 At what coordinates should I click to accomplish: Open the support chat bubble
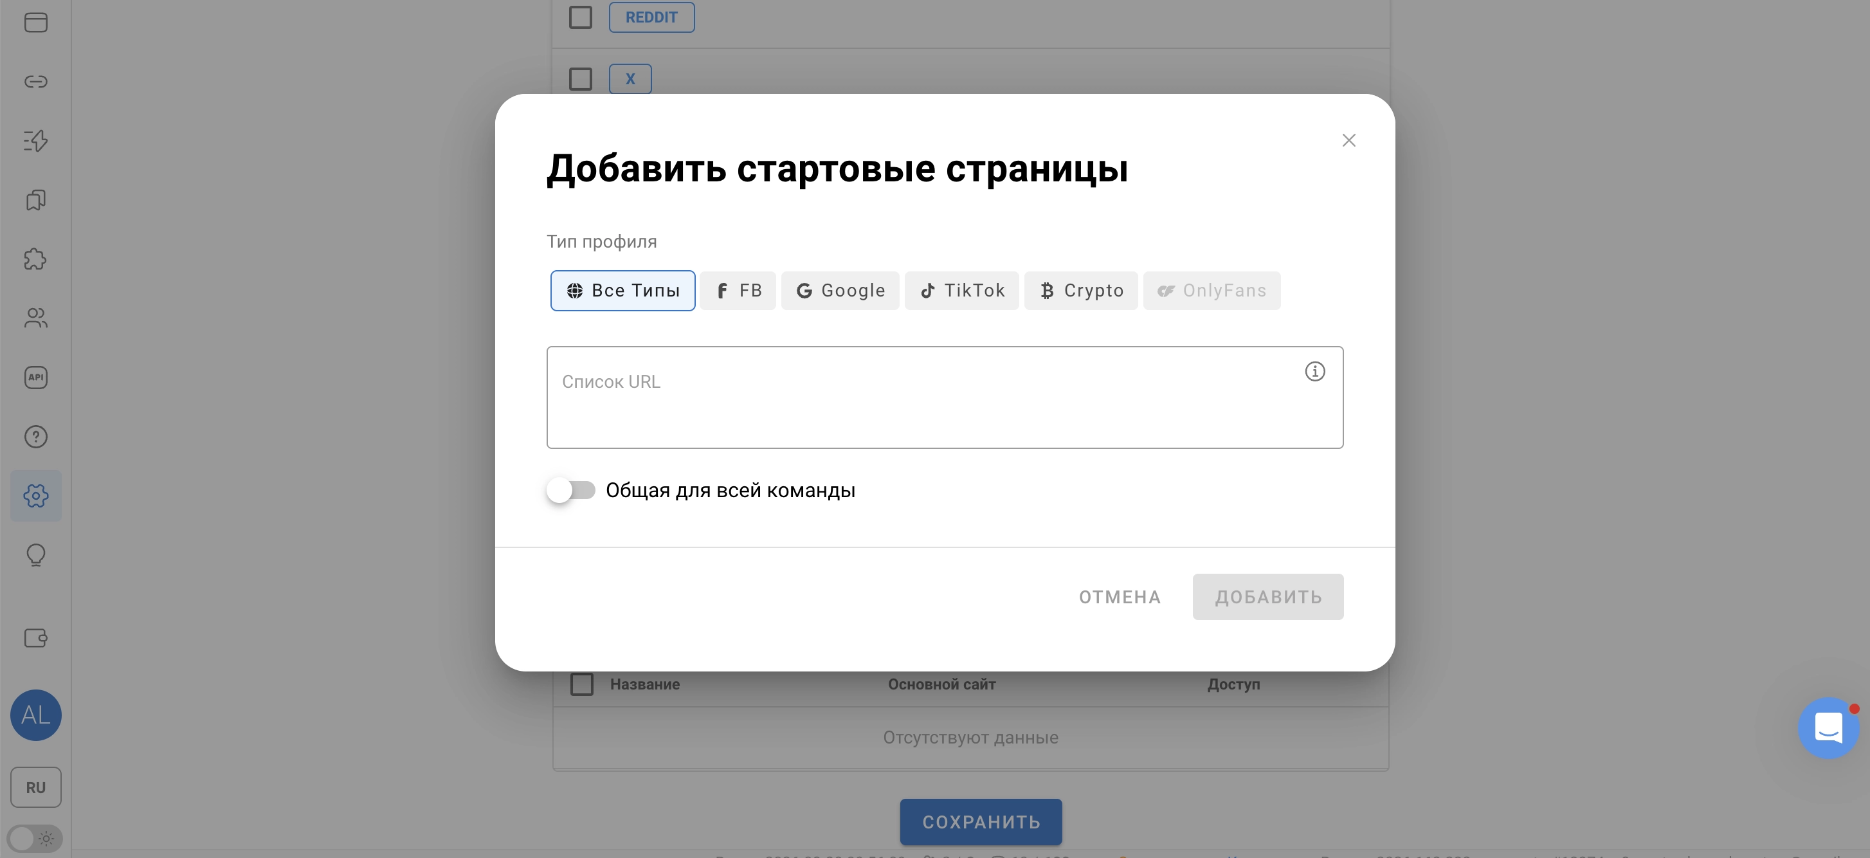click(1828, 728)
